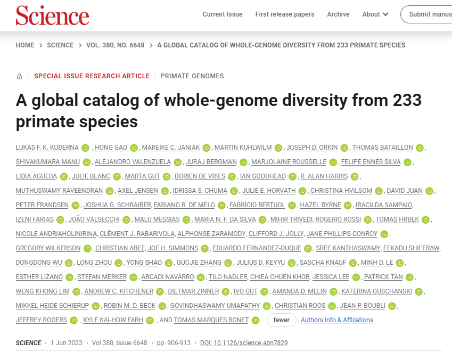Image resolution: width=452 pixels, height=351 pixels.
Task: Open ORCID icon beside Jeffrey Rogers
Action: pyautogui.click(x=74, y=320)
